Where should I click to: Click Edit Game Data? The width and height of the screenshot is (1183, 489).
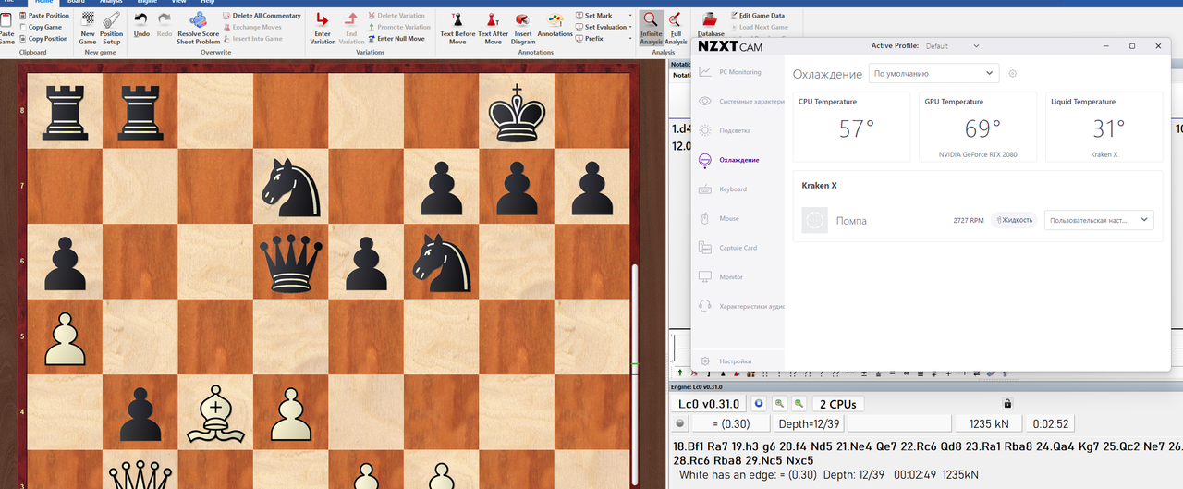coord(757,16)
